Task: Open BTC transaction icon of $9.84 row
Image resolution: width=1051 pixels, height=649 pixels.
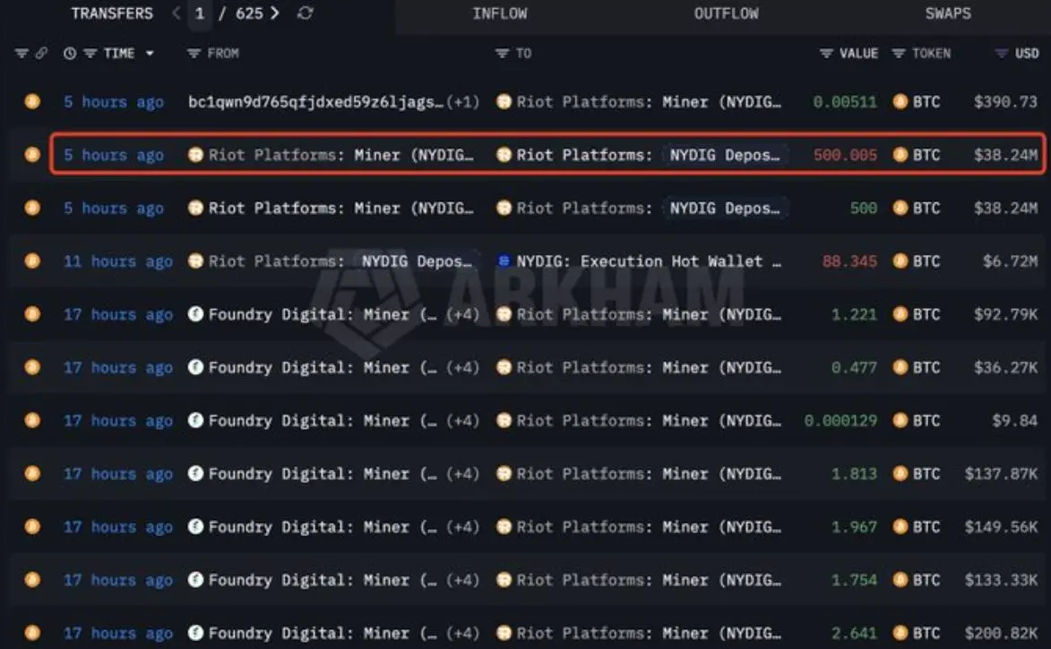Action: point(32,421)
